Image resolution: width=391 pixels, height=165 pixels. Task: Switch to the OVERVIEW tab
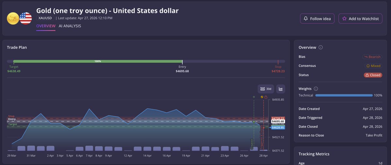tap(46, 26)
